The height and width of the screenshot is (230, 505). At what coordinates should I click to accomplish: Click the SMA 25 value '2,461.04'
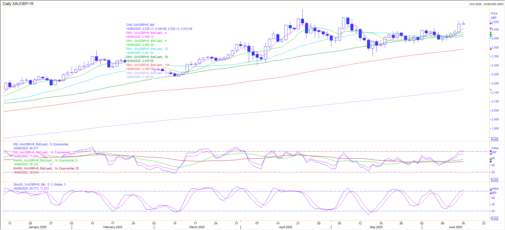click(140, 53)
